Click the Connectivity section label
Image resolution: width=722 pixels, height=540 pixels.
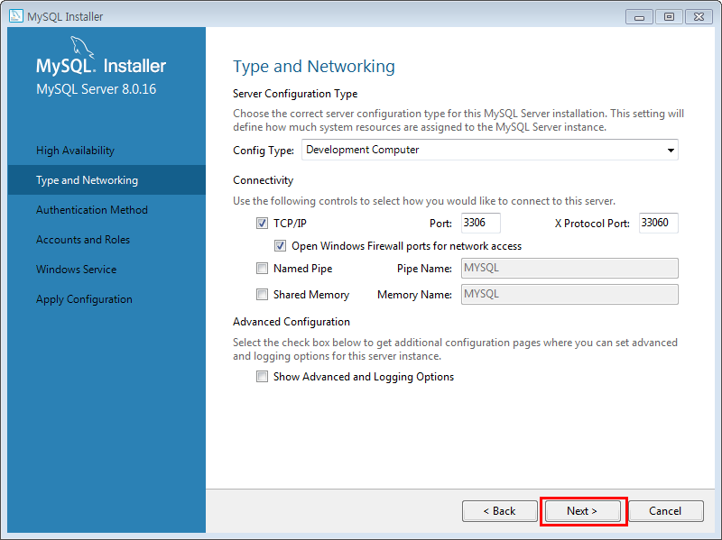click(263, 180)
